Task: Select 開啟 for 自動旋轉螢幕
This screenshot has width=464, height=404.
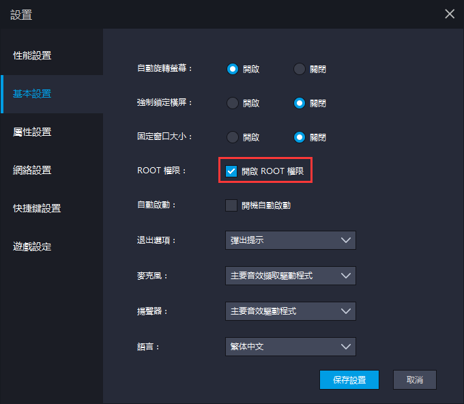Action: [233, 69]
